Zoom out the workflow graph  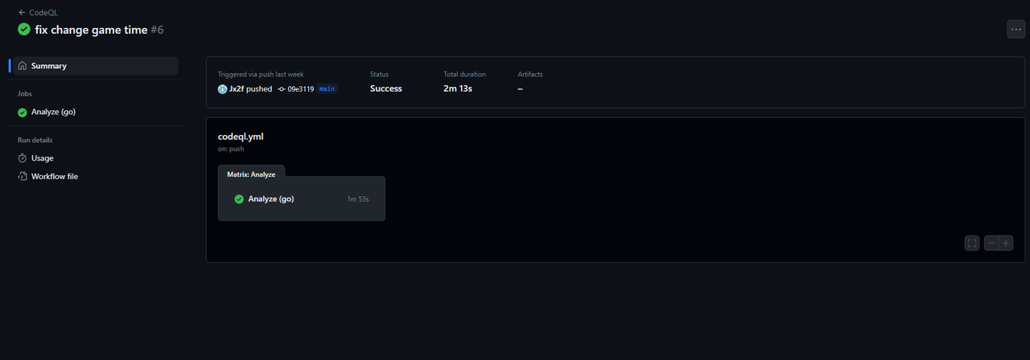(x=991, y=243)
